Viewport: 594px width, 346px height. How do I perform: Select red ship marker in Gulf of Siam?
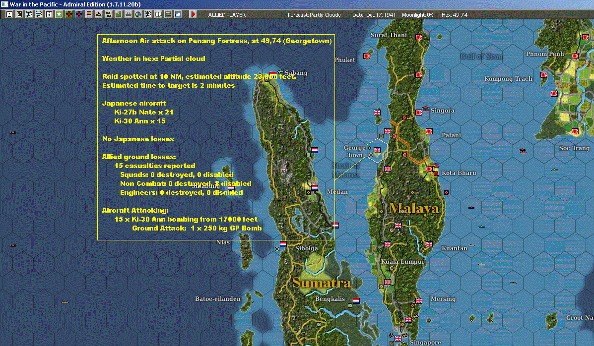[x=523, y=151]
